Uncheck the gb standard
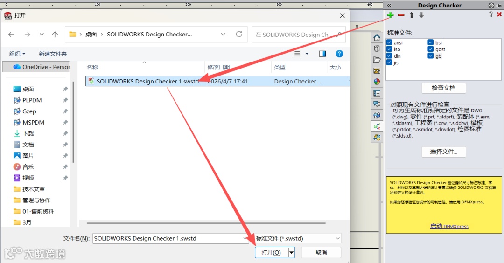 click(431, 56)
